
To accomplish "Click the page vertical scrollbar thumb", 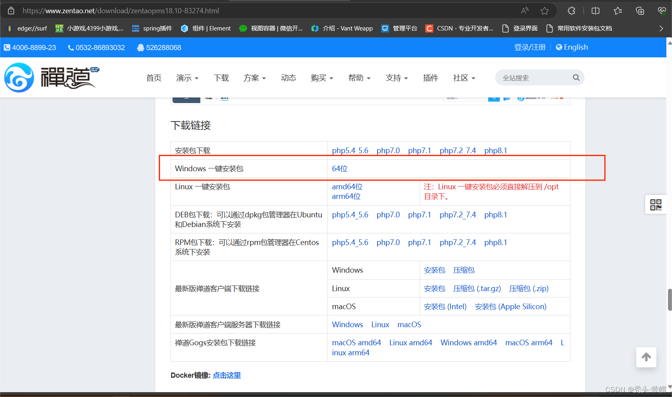I will click(x=670, y=300).
